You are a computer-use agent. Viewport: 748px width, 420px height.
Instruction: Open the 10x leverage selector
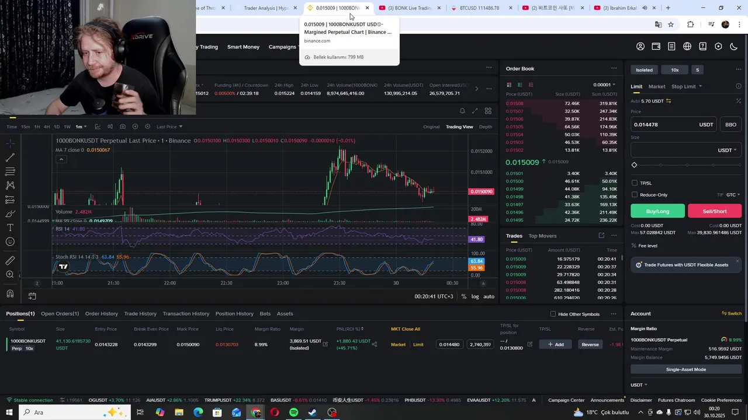(674, 70)
